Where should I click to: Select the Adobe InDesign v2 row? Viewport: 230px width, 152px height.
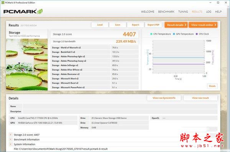94,65
